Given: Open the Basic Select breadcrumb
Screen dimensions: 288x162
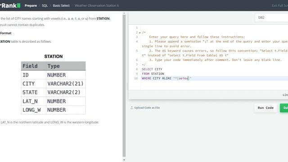Looking at the screenshot, I should [x=61, y=5].
